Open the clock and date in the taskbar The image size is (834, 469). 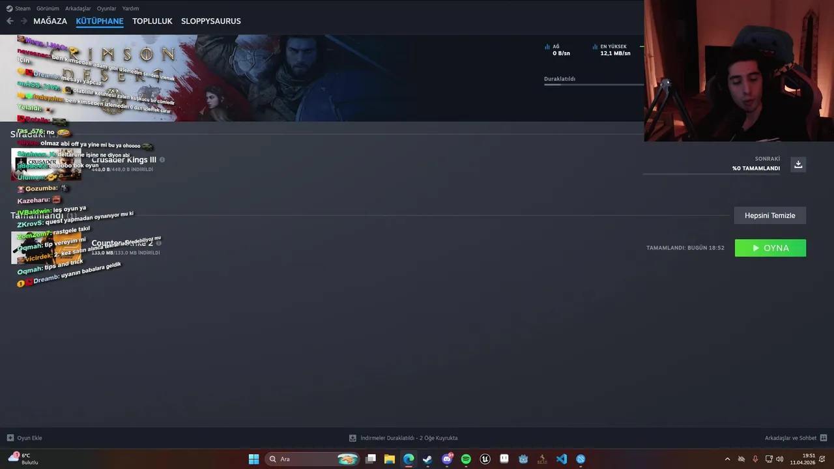pos(803,459)
